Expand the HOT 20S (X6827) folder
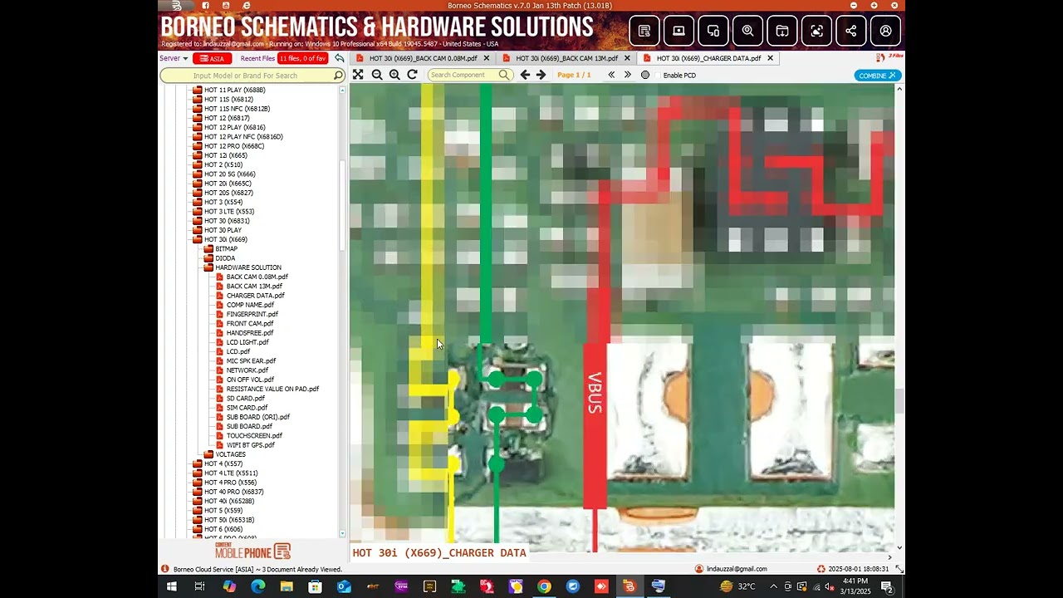The height and width of the screenshot is (598, 1063). (198, 193)
